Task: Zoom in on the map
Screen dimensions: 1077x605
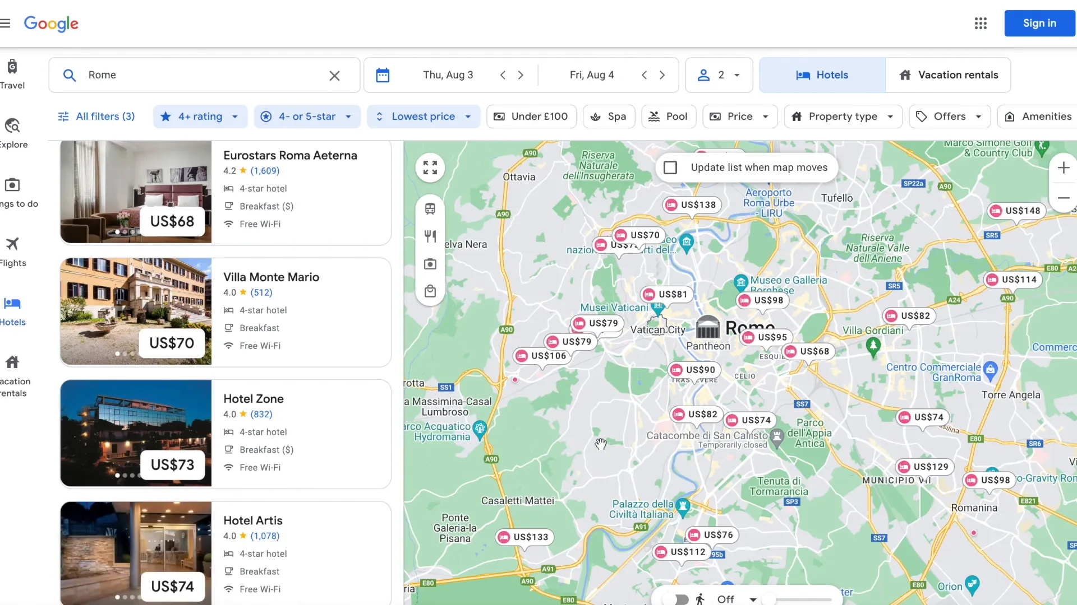Action: pos(1064,167)
